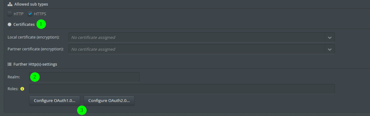The width and height of the screenshot is (370, 116).
Task: Open the Local certificate (encryption) combo box
Action: [202, 37]
